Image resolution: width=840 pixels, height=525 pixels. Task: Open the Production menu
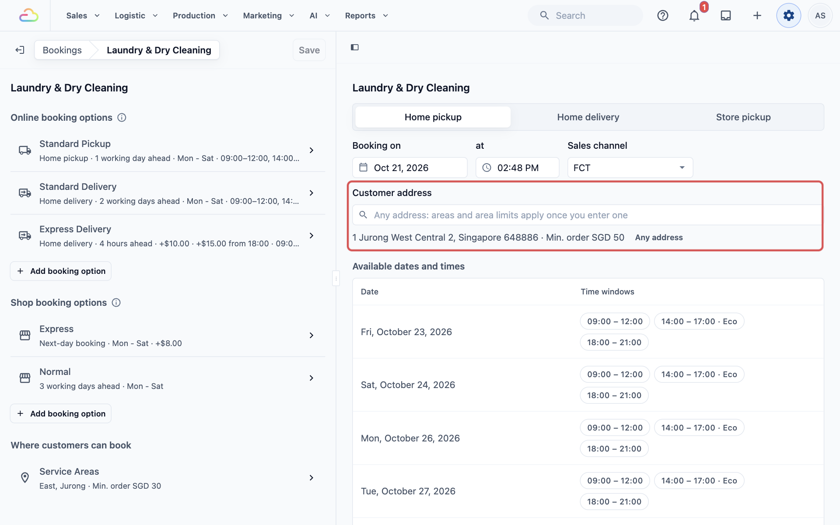point(200,15)
